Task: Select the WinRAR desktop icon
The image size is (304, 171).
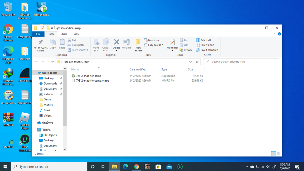Action: pos(8,119)
